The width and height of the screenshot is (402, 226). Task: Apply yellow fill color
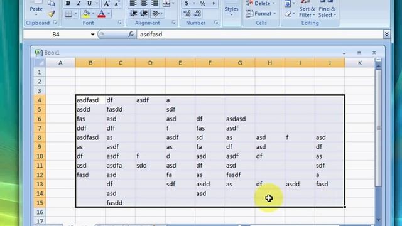coord(87,14)
